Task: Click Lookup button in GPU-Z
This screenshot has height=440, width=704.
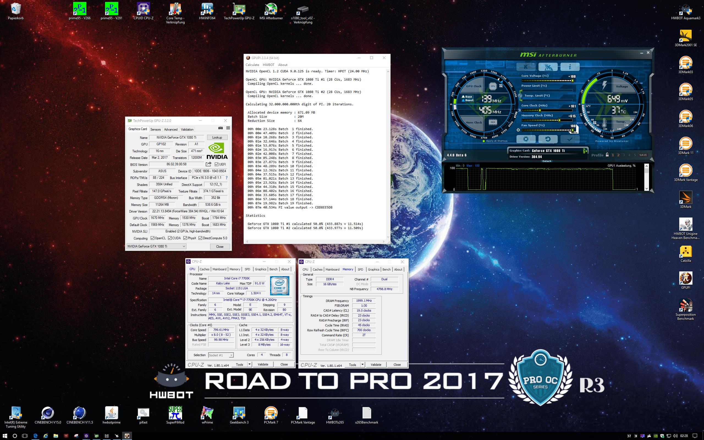Action: point(217,137)
